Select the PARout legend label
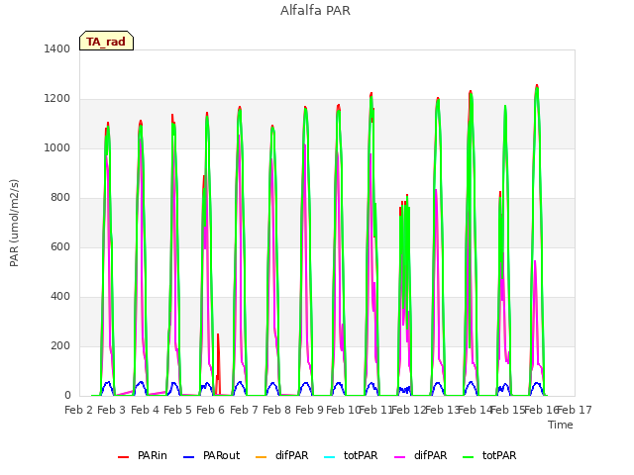Screen dimensions: 634x475 click(x=222, y=455)
